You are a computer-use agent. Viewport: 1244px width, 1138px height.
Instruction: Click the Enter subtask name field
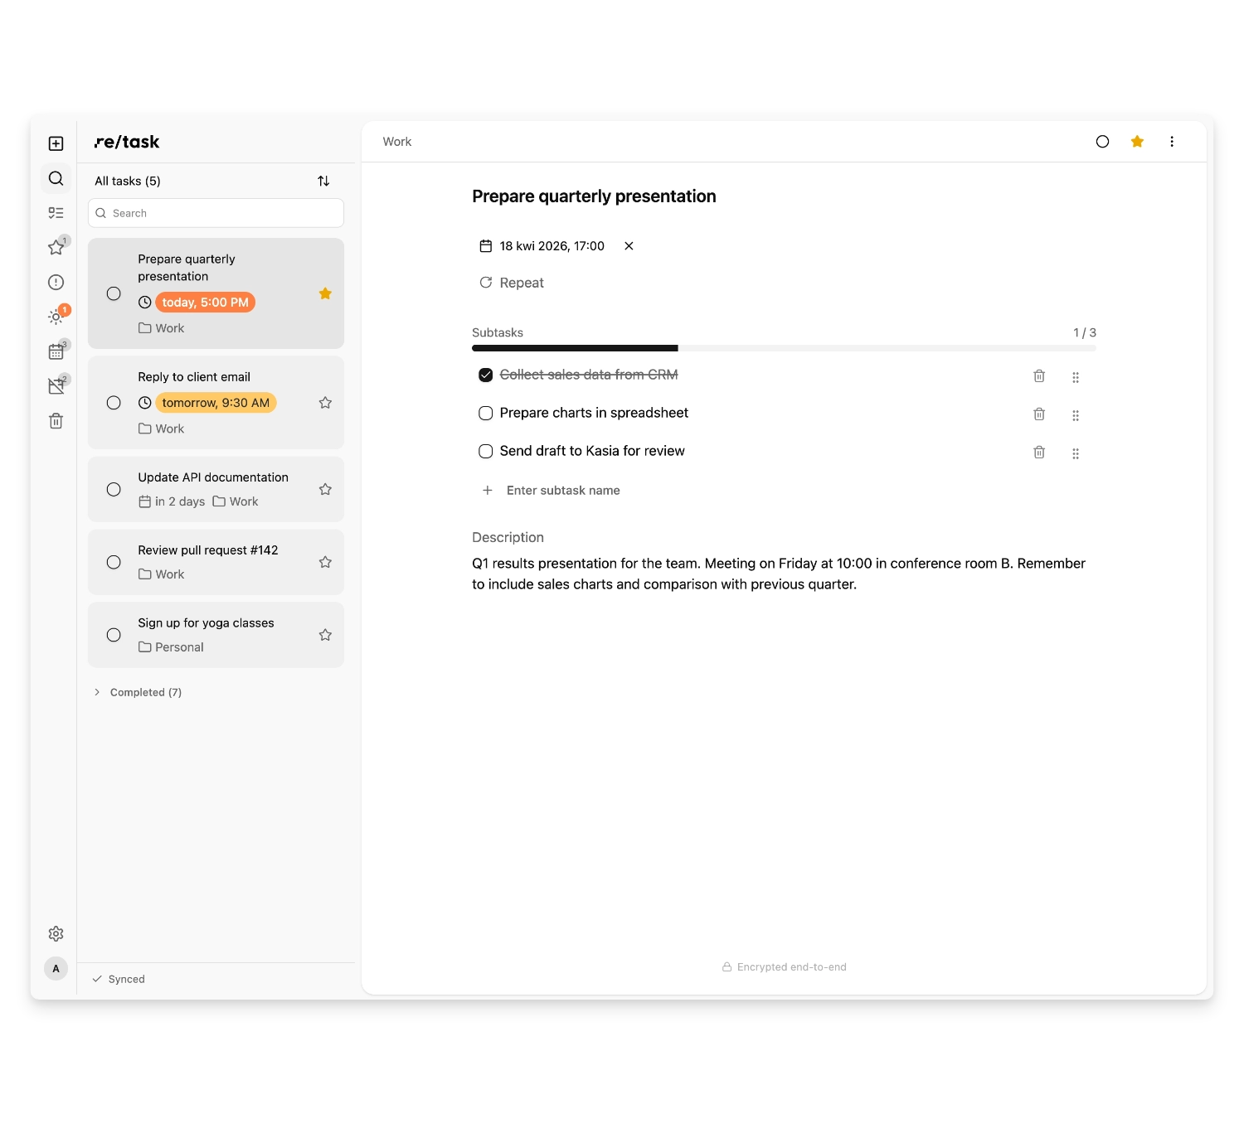(563, 491)
